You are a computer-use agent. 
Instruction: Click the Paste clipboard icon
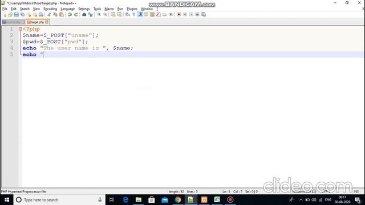point(62,15)
